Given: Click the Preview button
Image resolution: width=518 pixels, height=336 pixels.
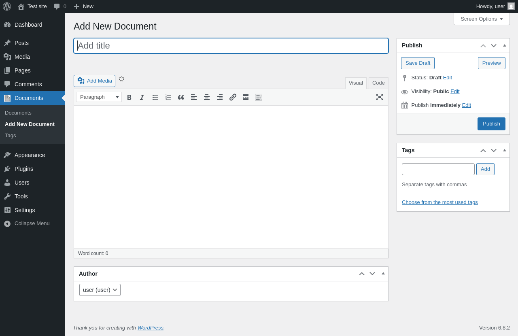Looking at the screenshot, I should pyautogui.click(x=492, y=63).
